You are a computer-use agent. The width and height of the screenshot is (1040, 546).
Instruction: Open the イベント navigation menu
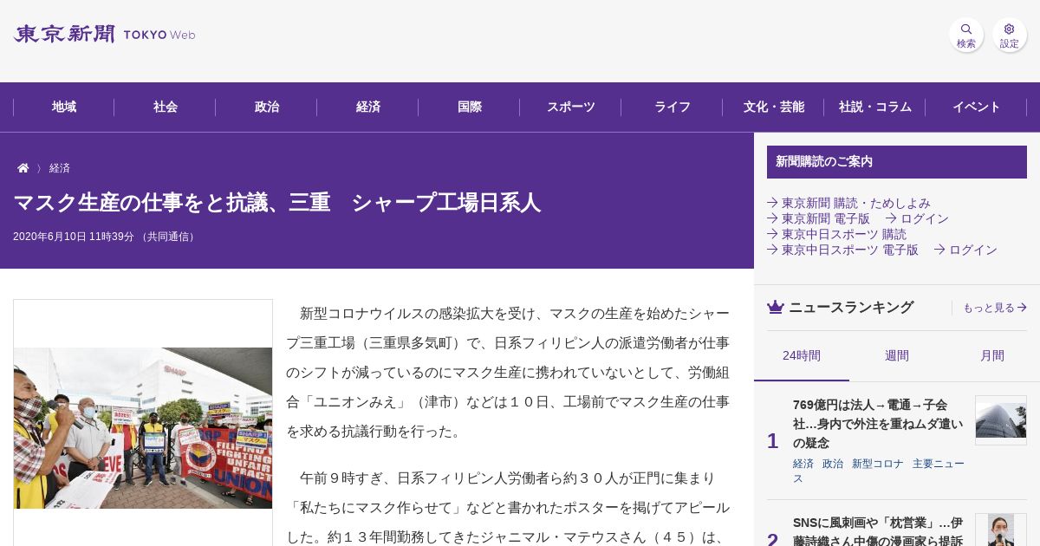[977, 107]
